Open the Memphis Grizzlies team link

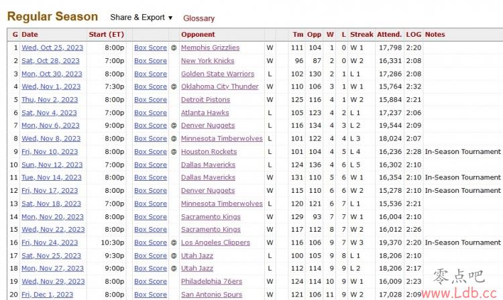point(210,48)
